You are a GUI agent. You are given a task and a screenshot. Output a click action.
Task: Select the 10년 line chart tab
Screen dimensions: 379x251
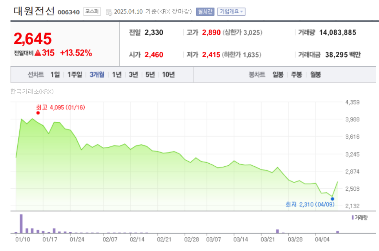point(168,74)
